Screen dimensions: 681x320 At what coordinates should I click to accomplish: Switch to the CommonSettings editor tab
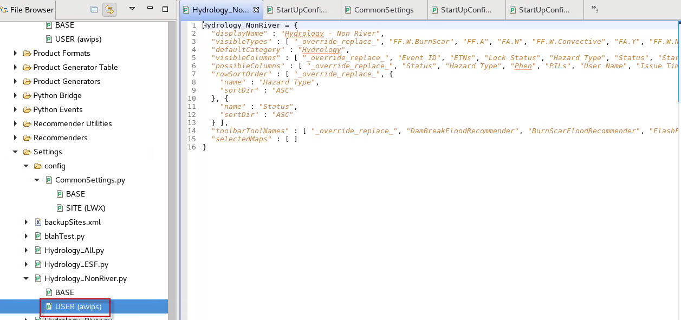pyautogui.click(x=384, y=10)
